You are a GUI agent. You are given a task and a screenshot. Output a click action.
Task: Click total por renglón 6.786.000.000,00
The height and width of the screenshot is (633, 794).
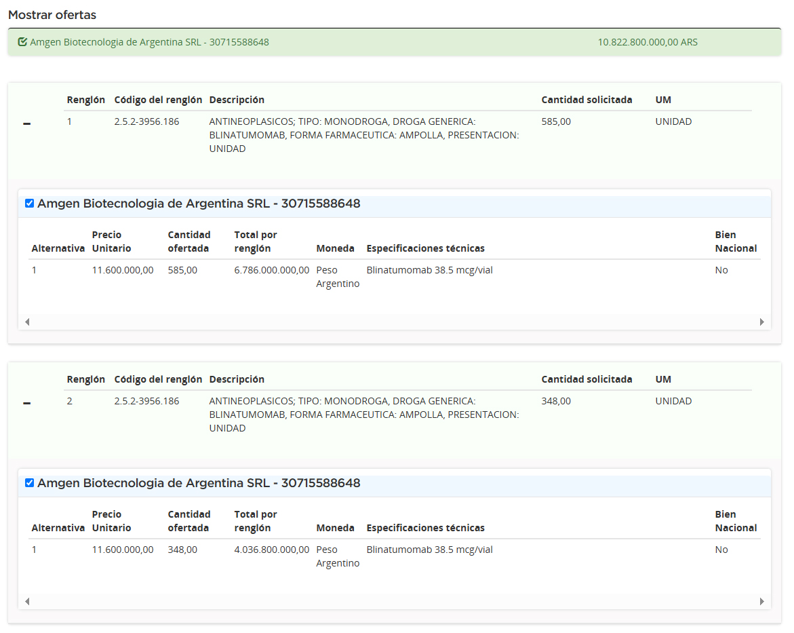pyautogui.click(x=271, y=270)
